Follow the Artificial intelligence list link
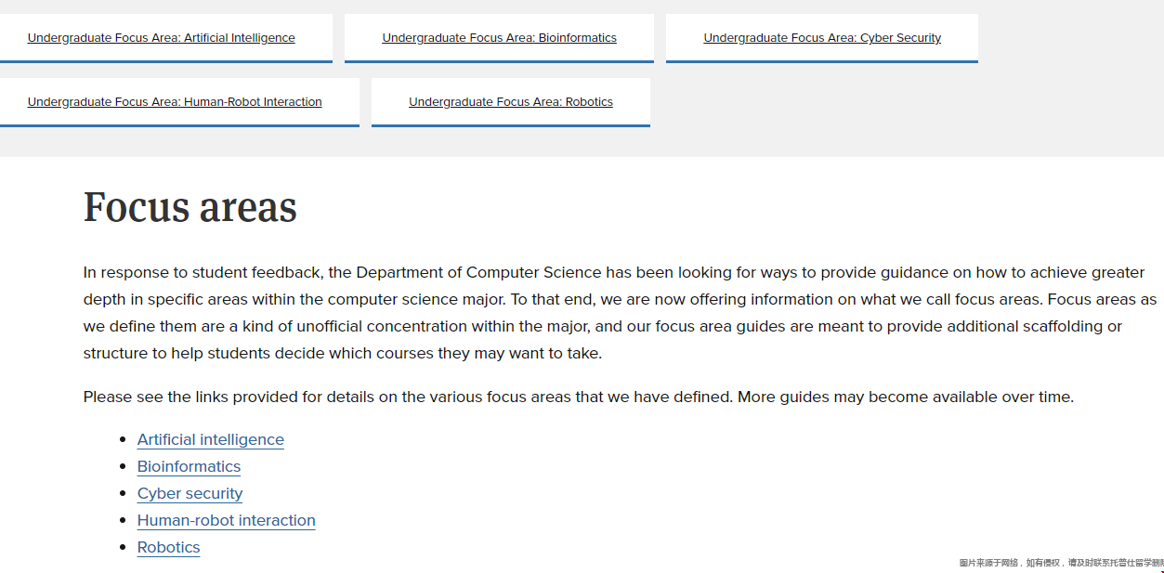The height and width of the screenshot is (573, 1164). point(211,439)
